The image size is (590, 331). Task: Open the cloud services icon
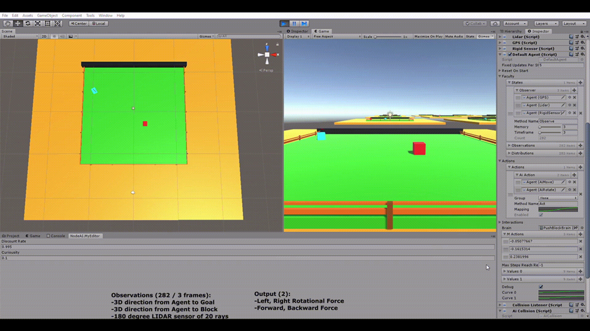tap(495, 24)
